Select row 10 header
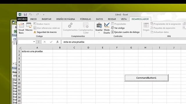186x104 pixels. coord(19,83)
